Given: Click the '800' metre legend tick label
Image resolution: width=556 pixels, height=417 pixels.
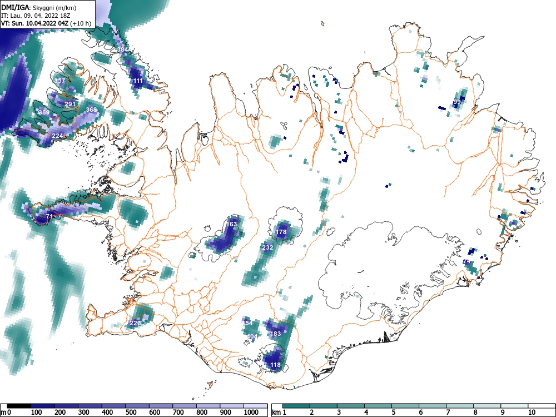Looking at the screenshot, I should (202, 413).
